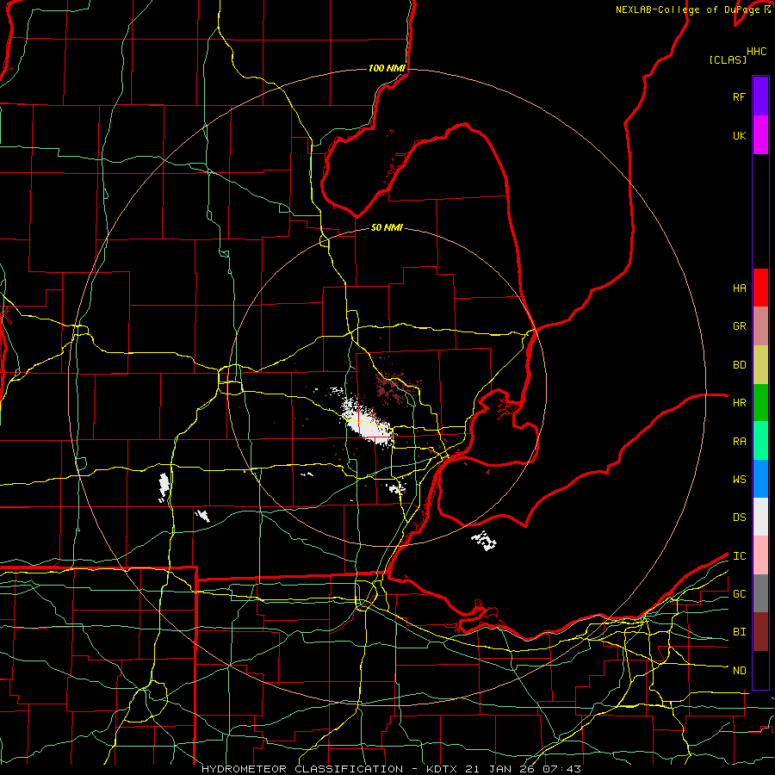Click the purple RF legend color swatch

(x=760, y=96)
